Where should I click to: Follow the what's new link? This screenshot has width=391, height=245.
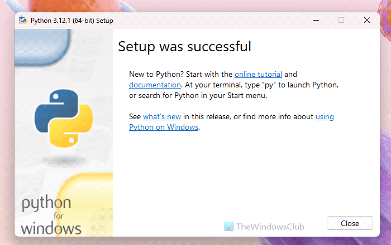click(x=162, y=116)
